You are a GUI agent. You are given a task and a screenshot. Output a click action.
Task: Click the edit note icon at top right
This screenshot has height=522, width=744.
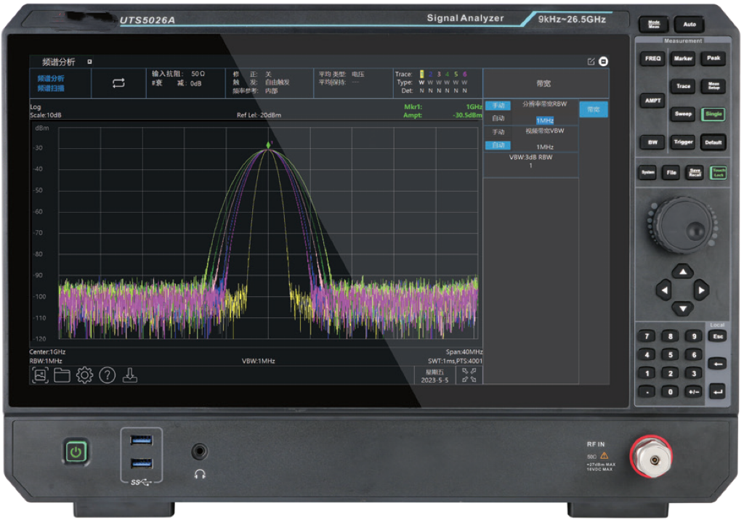[x=591, y=62]
